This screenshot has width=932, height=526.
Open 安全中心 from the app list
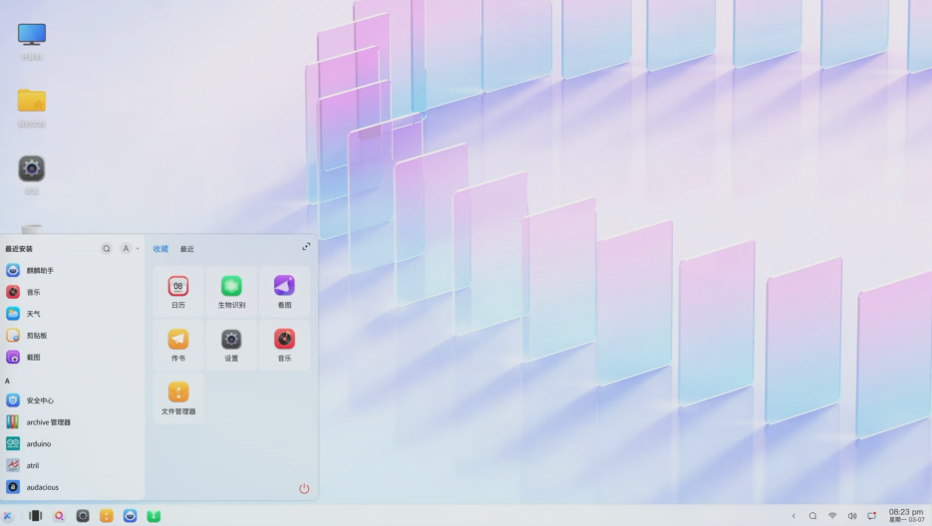pos(40,400)
